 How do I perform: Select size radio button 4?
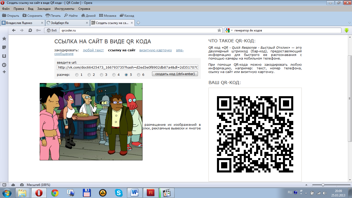[x=114, y=75]
